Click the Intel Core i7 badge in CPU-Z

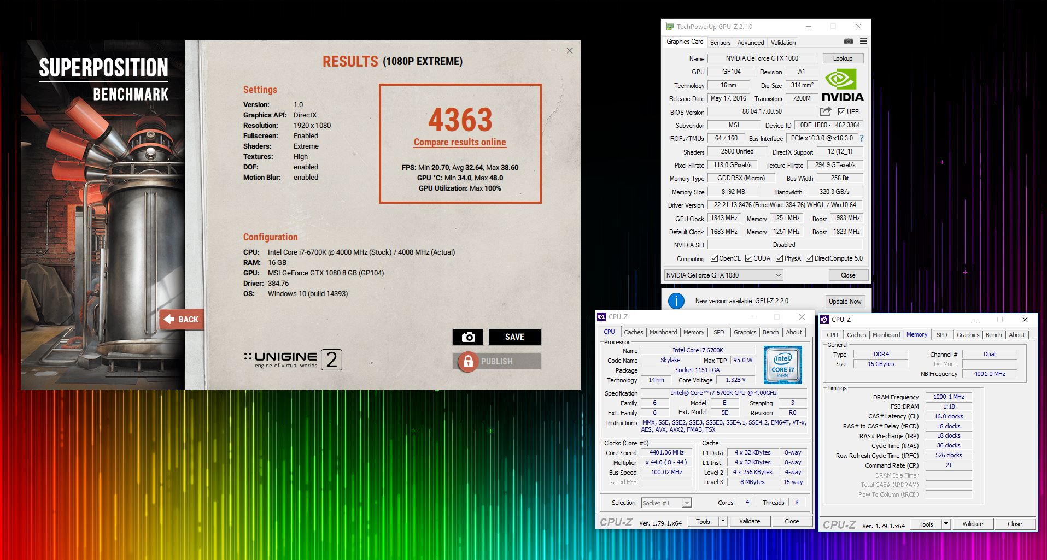[783, 365]
